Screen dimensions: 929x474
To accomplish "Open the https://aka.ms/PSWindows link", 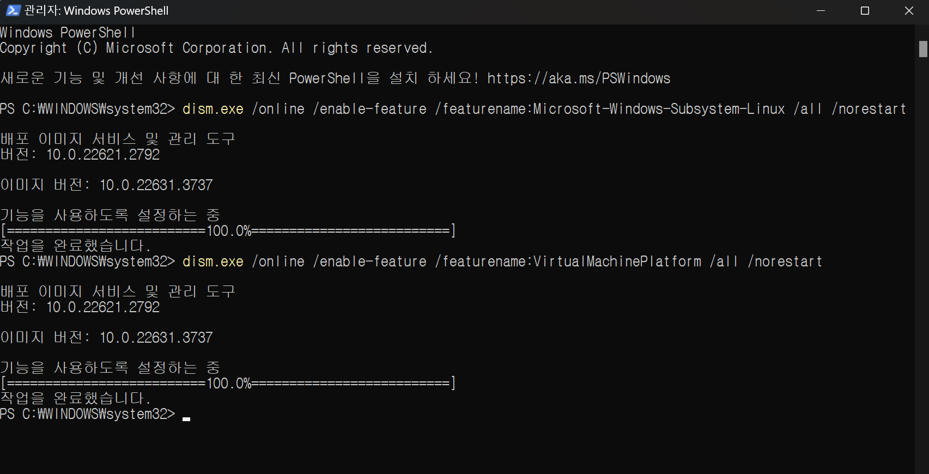I will click(578, 78).
